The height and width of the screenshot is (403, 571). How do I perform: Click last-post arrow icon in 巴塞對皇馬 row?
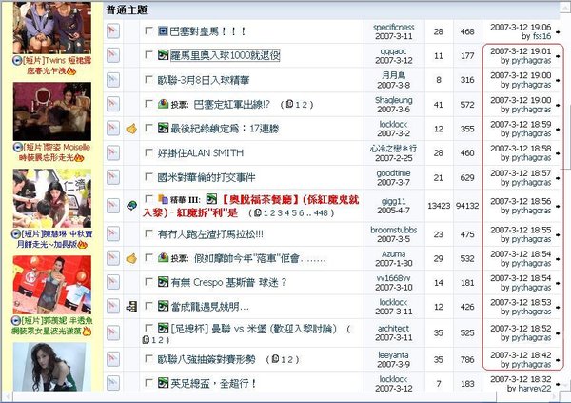pos(558,31)
